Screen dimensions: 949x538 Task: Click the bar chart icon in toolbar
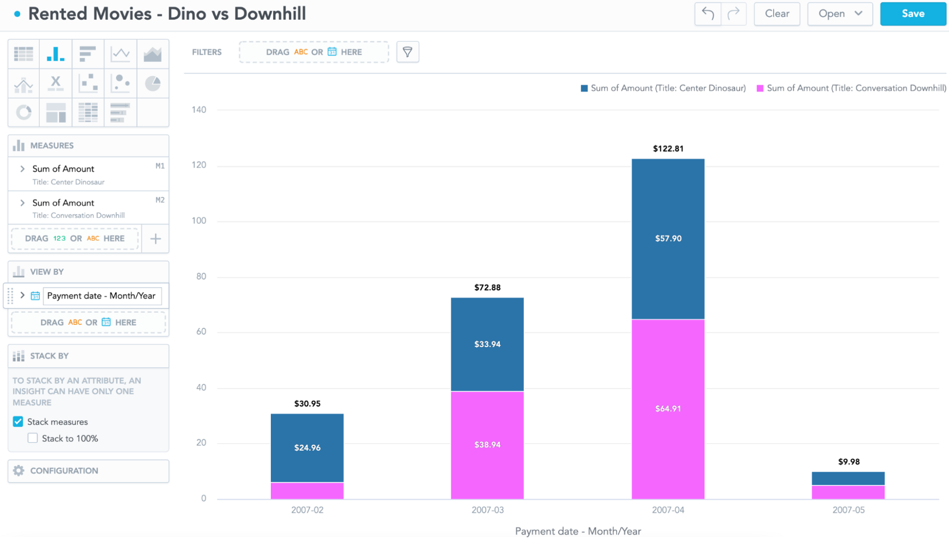[x=56, y=54]
